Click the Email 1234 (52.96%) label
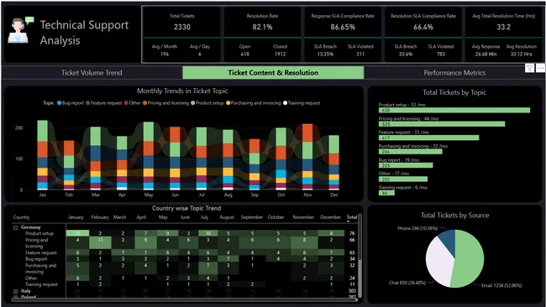Image resolution: width=546 pixels, height=307 pixels. (501, 286)
